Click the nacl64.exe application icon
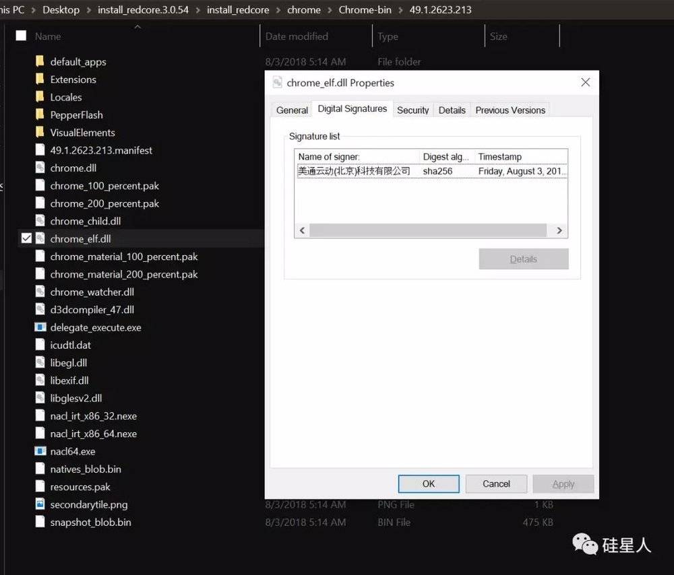 click(x=40, y=451)
